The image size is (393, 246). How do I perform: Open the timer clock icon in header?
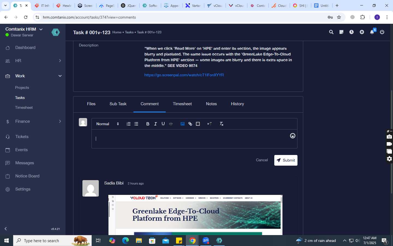[x=352, y=32]
